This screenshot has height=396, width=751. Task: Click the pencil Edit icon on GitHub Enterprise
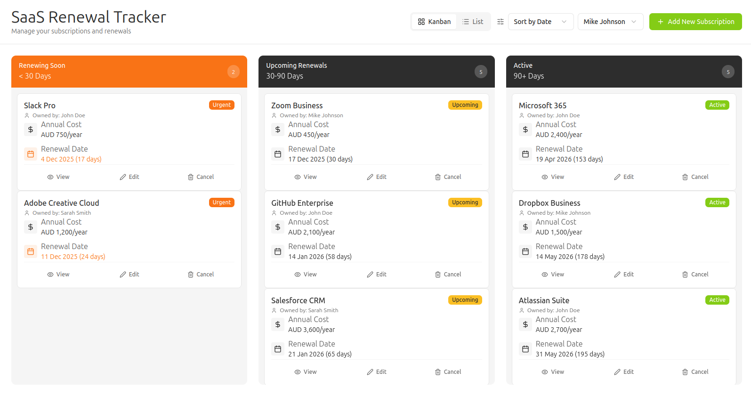pyautogui.click(x=370, y=275)
